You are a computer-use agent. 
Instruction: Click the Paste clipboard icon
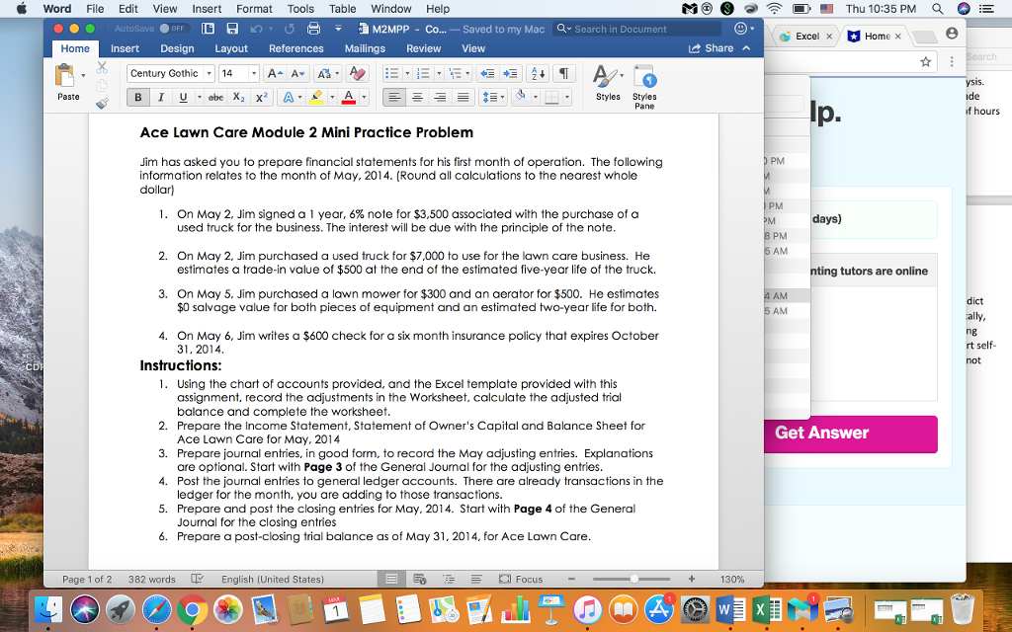tap(64, 76)
